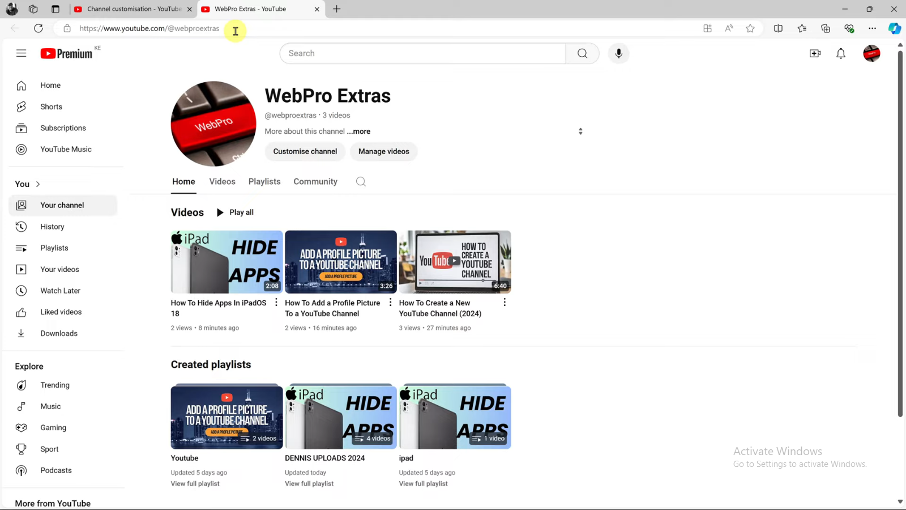This screenshot has width=906, height=510.
Task: Add page to browser favourites star
Action: click(750, 28)
